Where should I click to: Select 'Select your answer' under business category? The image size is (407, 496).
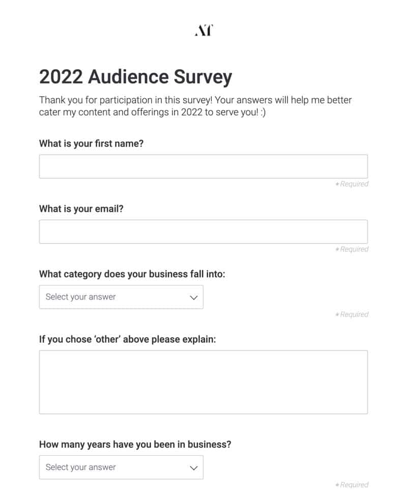click(x=81, y=297)
